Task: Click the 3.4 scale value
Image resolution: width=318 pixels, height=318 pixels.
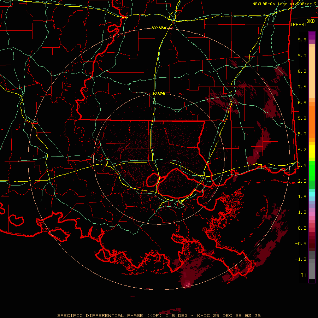Action: 302,165
